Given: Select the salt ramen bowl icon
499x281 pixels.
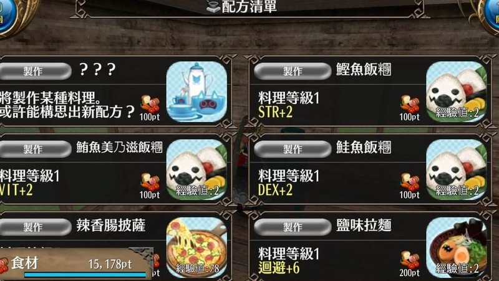Looking at the screenshot, I should 457,247.
